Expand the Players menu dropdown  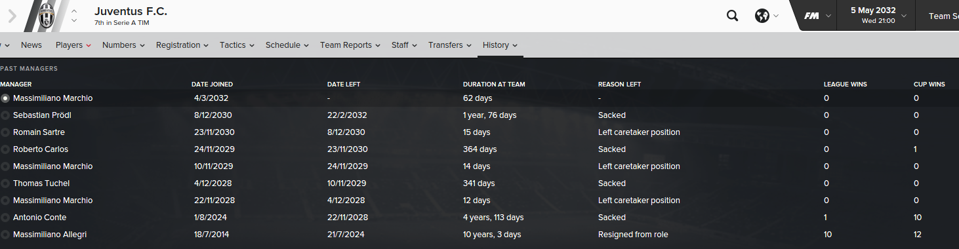pyautogui.click(x=73, y=45)
